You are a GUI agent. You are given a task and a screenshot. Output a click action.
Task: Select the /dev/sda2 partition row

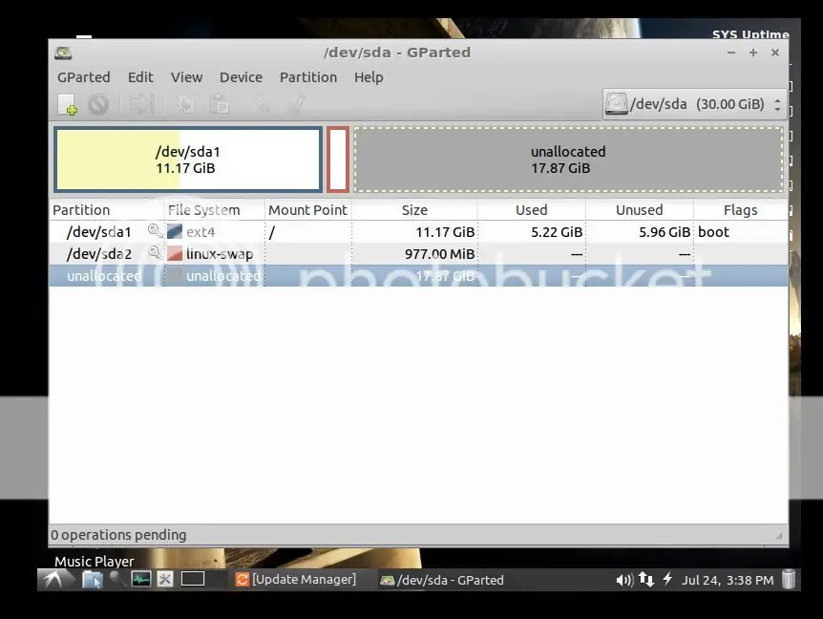[x=418, y=253]
